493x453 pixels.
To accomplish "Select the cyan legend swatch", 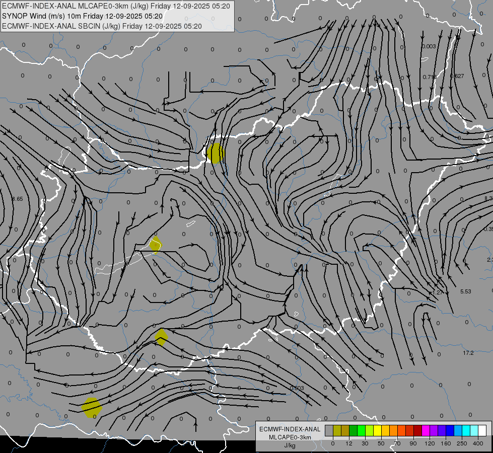I will click(x=466, y=430).
